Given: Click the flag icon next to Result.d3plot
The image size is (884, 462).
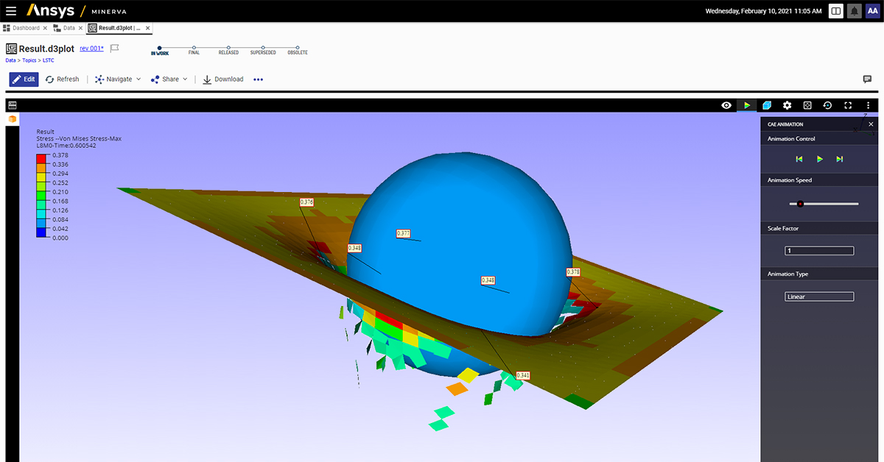Looking at the screenshot, I should click(115, 48).
